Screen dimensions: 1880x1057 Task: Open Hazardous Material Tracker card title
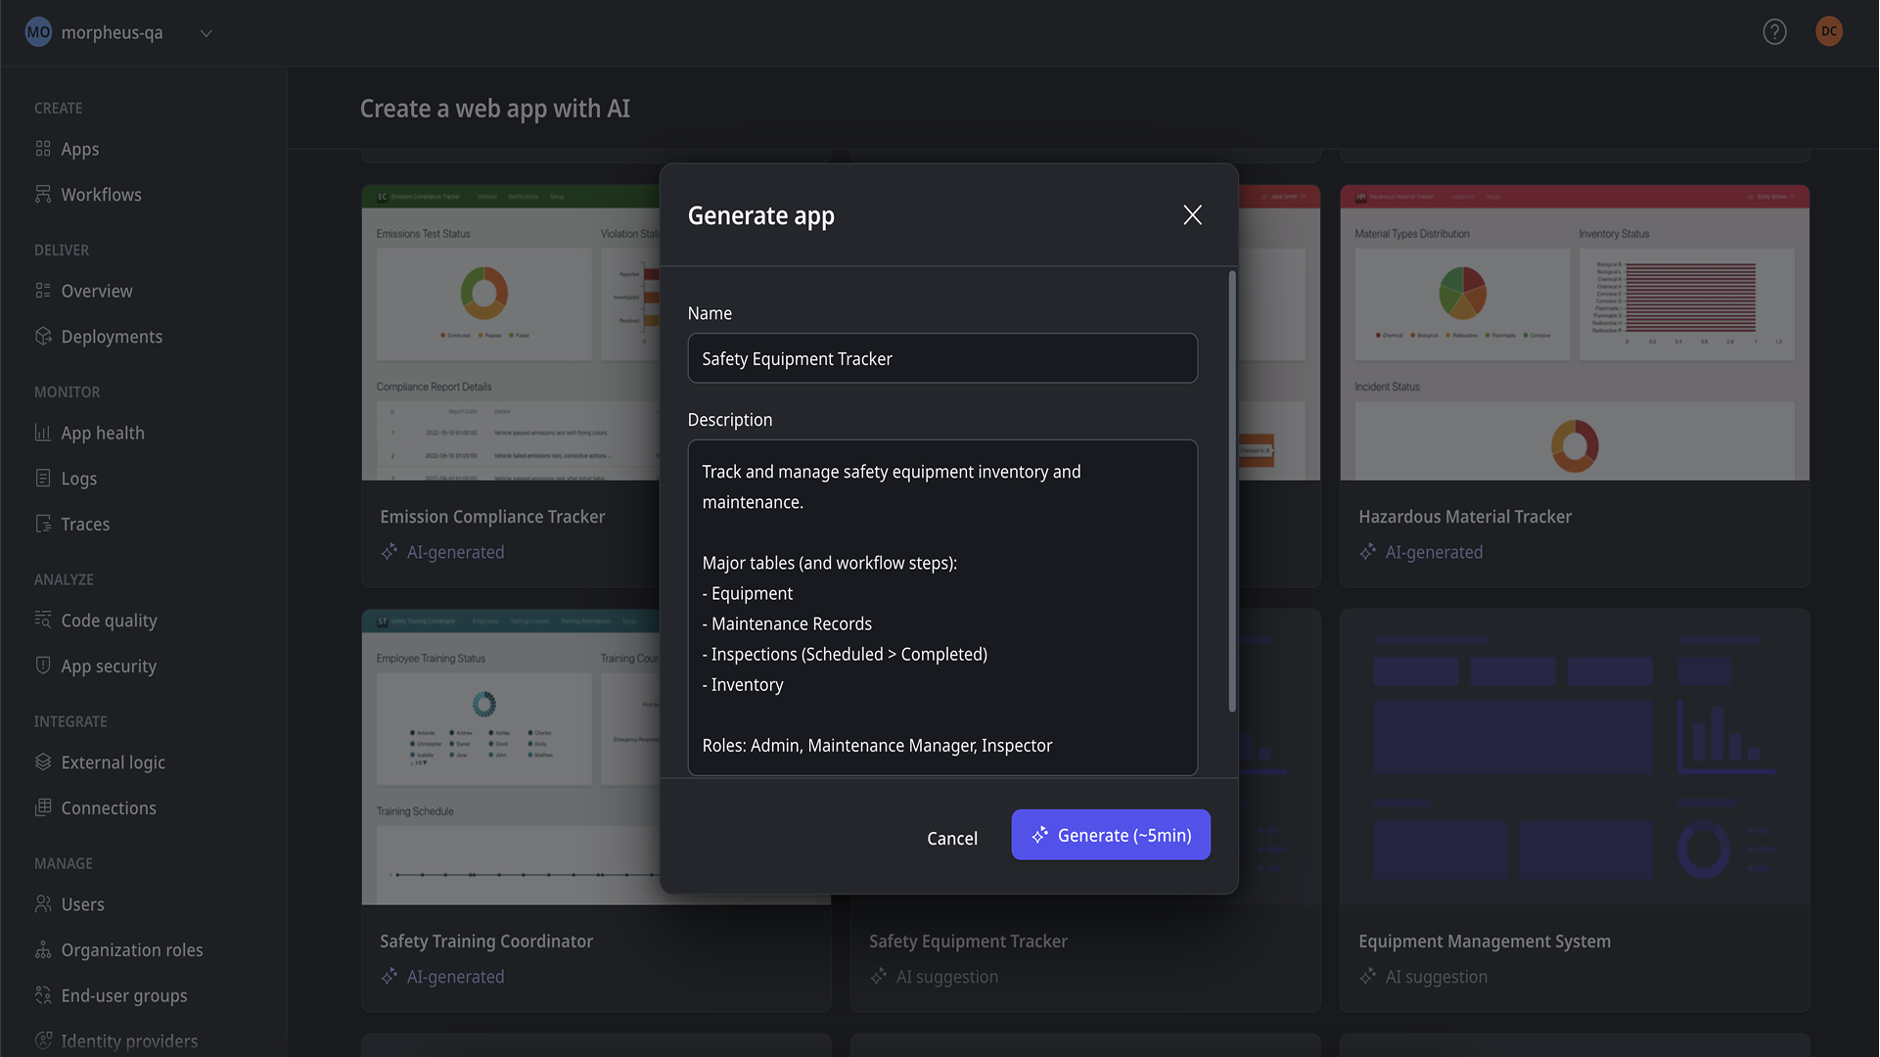(1465, 517)
